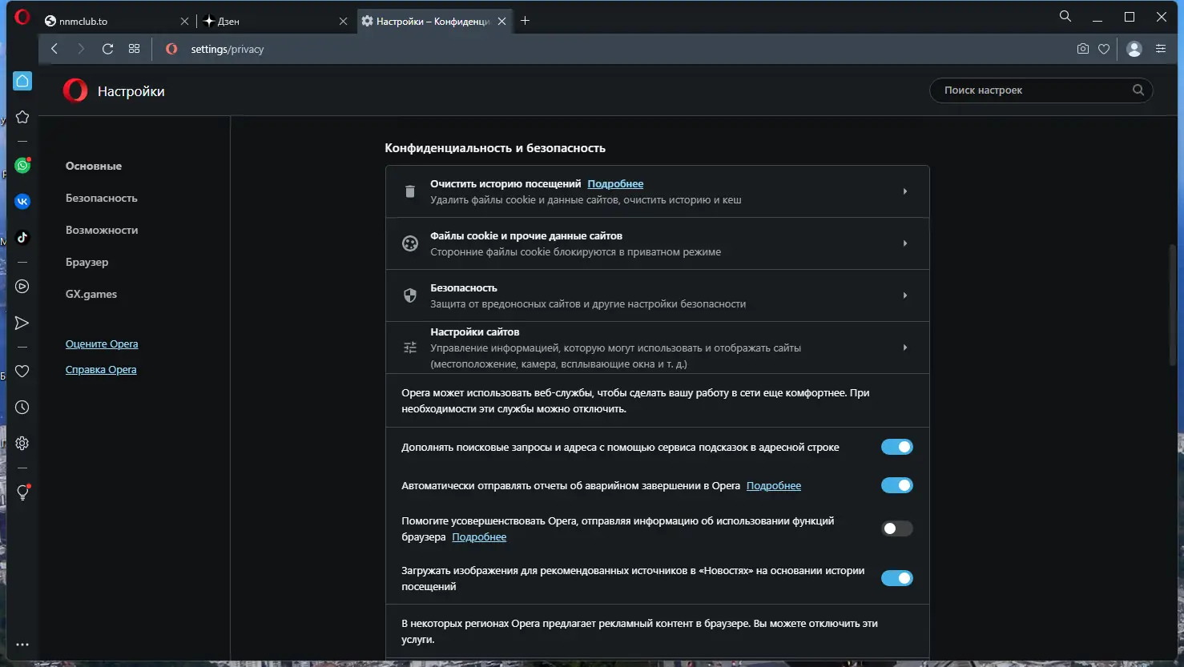Viewport: 1184px width, 667px height.
Task: Click the Поиск настроек search field
Action: tap(1033, 90)
